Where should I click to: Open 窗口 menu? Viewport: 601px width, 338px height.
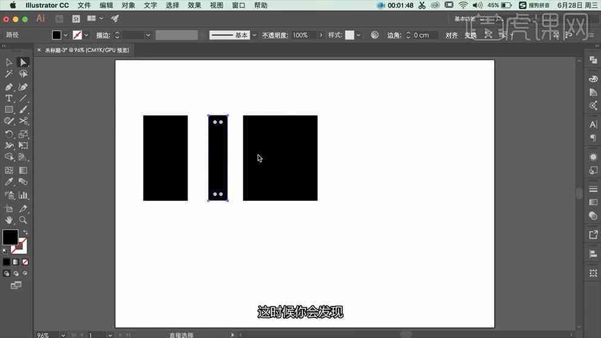pos(239,5)
